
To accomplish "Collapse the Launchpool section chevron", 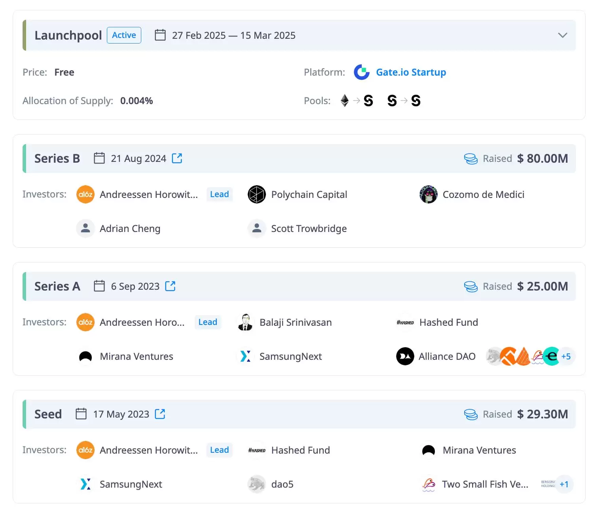I will tap(562, 35).
